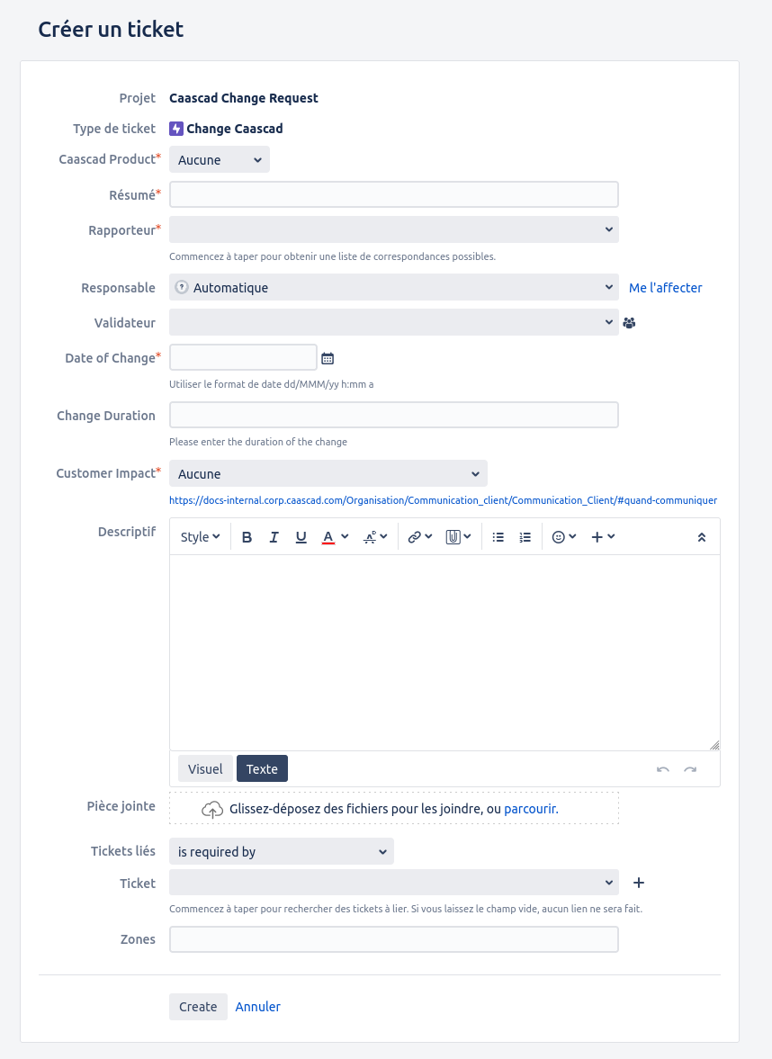This screenshot has width=772, height=1059.
Task: Open the plus insert-more menu
Action: [x=603, y=537]
